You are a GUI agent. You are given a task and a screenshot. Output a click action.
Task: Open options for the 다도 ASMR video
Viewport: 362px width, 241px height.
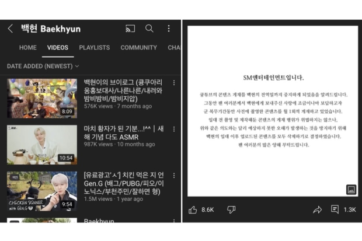click(174, 129)
